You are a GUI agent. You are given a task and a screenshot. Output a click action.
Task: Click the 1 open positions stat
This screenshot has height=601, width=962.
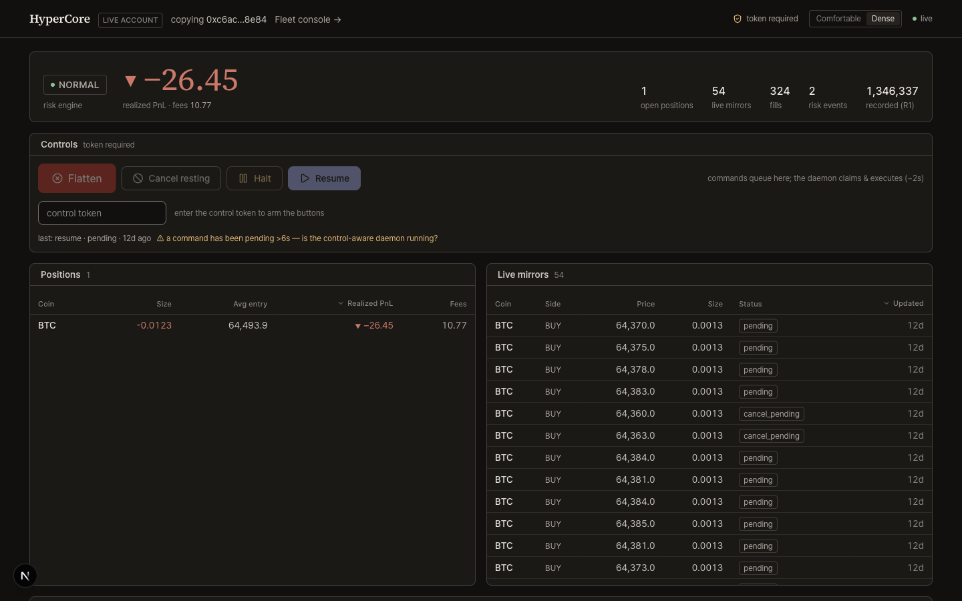pyautogui.click(x=667, y=97)
